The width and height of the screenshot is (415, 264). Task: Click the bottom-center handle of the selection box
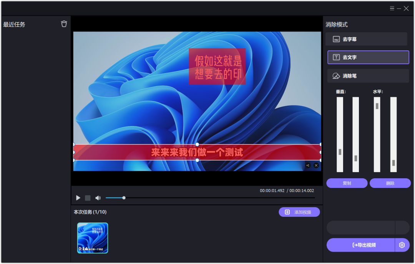[x=197, y=160]
